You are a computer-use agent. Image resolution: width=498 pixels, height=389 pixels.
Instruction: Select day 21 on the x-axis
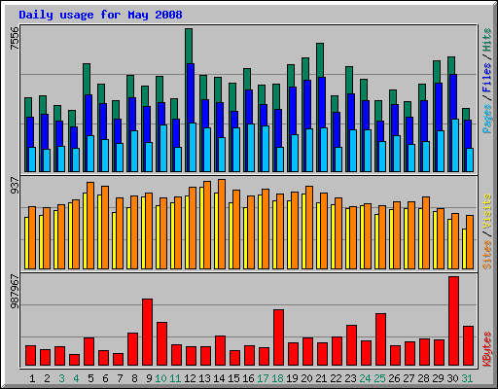tap(321, 378)
